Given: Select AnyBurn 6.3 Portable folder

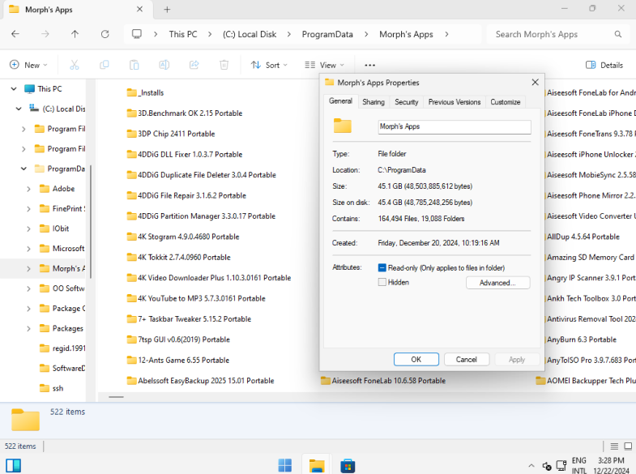Looking at the screenshot, I should click(581, 339).
